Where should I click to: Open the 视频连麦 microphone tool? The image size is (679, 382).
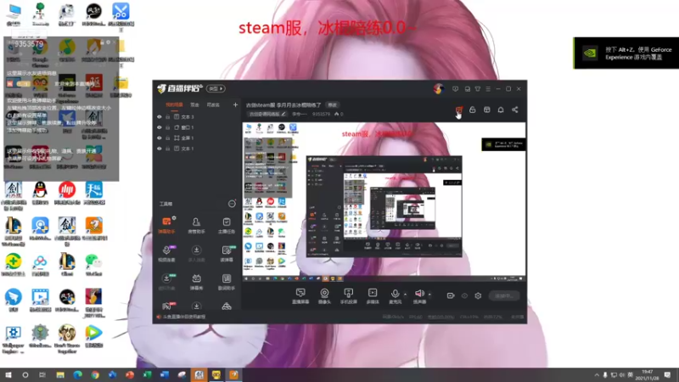pos(166,253)
